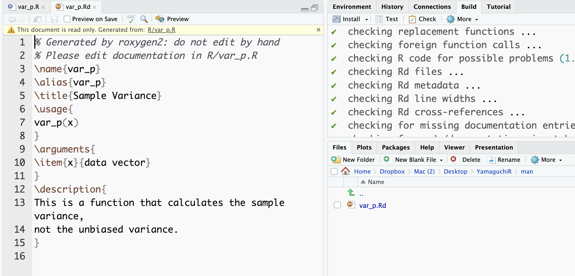Click the spell check ABC icon
Screen dimensions: 575x276
131,19
